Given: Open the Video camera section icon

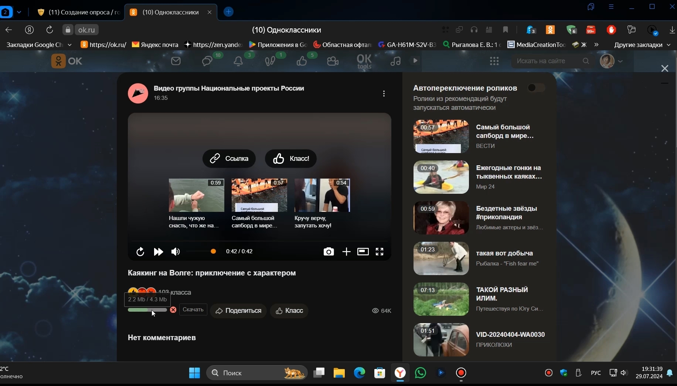Looking at the screenshot, I should point(332,61).
